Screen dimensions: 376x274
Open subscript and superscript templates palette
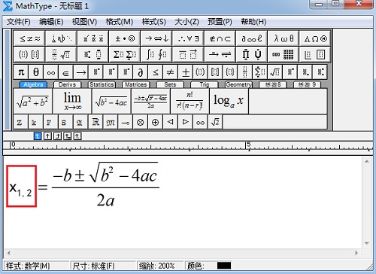point(93,54)
